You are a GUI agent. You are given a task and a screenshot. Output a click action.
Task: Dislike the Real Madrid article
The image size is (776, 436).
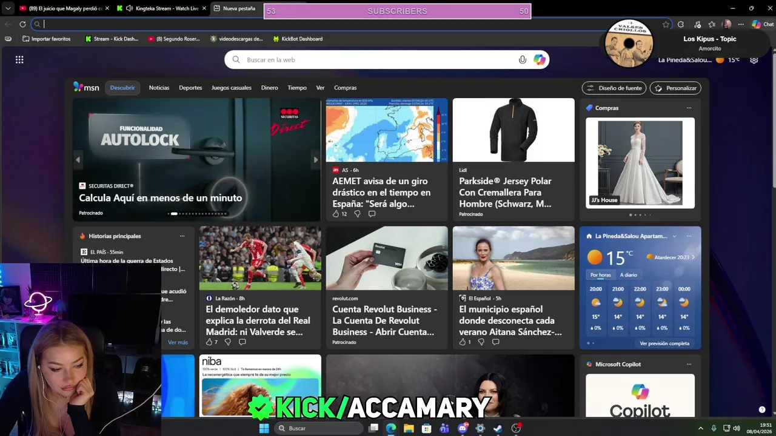pos(227,342)
